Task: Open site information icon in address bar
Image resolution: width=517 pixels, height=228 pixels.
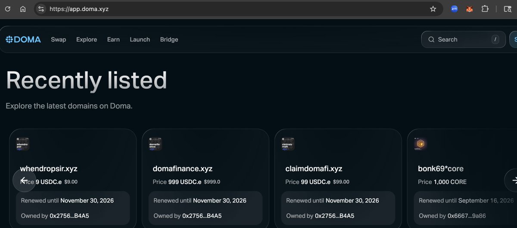Action: point(41,9)
